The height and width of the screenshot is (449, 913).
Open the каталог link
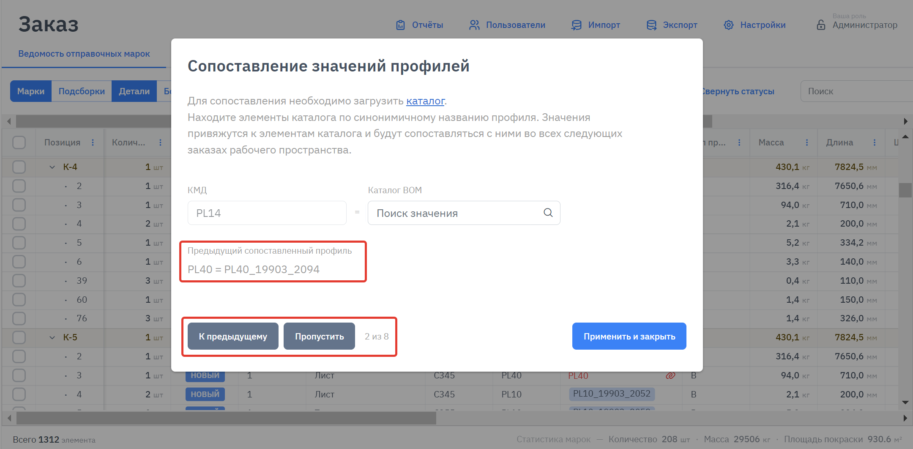click(x=425, y=101)
